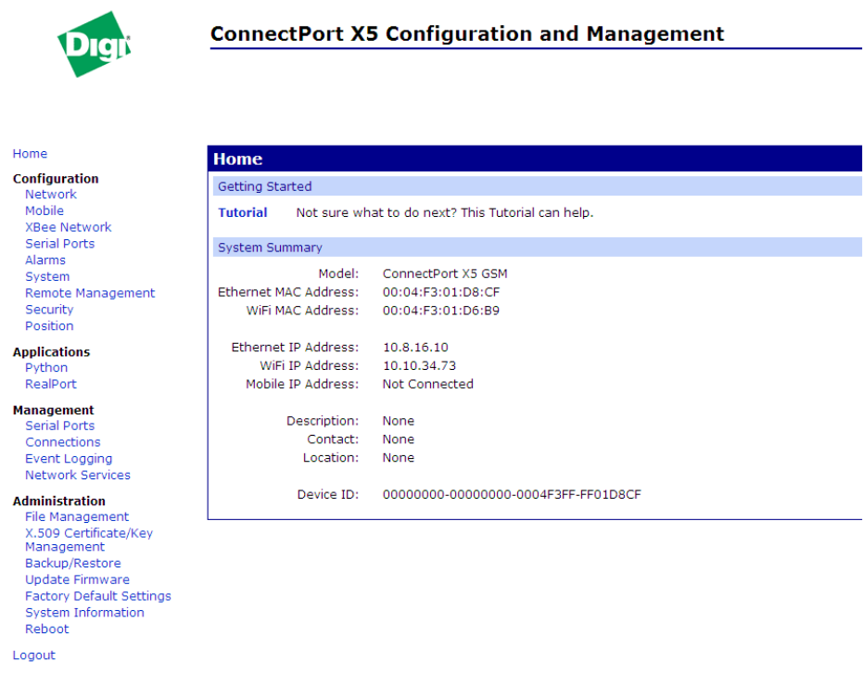Open Network configuration page
Viewport: 863px width, 674px height.
(x=51, y=195)
